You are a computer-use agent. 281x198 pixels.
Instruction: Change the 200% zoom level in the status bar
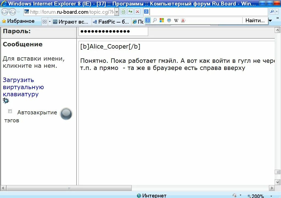257,195
